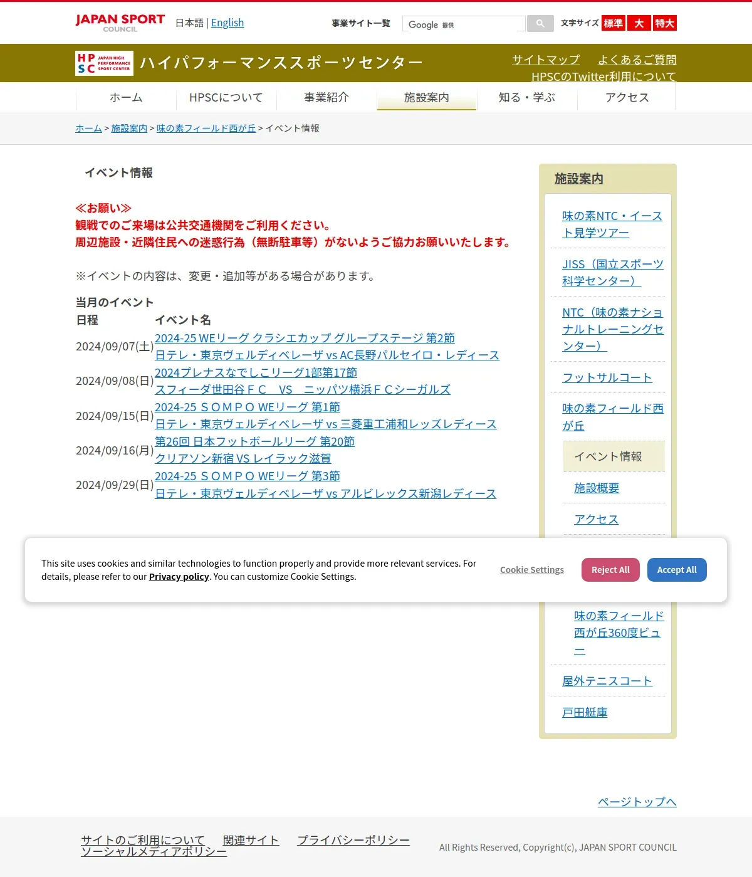
Task: Open Cookie Settings in banner
Action: coord(532,570)
